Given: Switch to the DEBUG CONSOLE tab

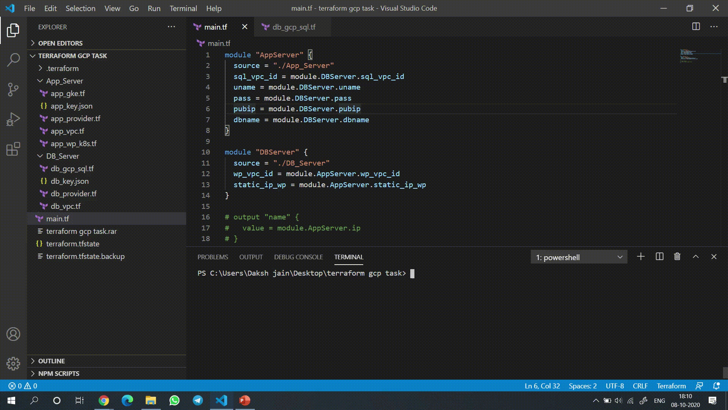Looking at the screenshot, I should [x=298, y=257].
